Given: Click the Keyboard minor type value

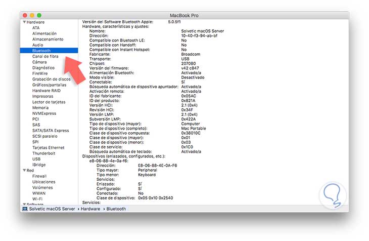Looking at the screenshot, I should (x=147, y=175).
